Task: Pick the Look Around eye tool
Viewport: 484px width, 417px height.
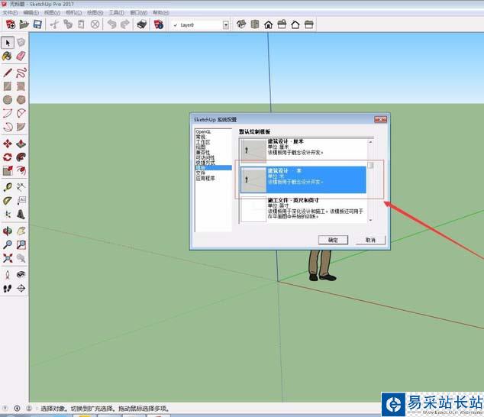Action: (x=21, y=275)
